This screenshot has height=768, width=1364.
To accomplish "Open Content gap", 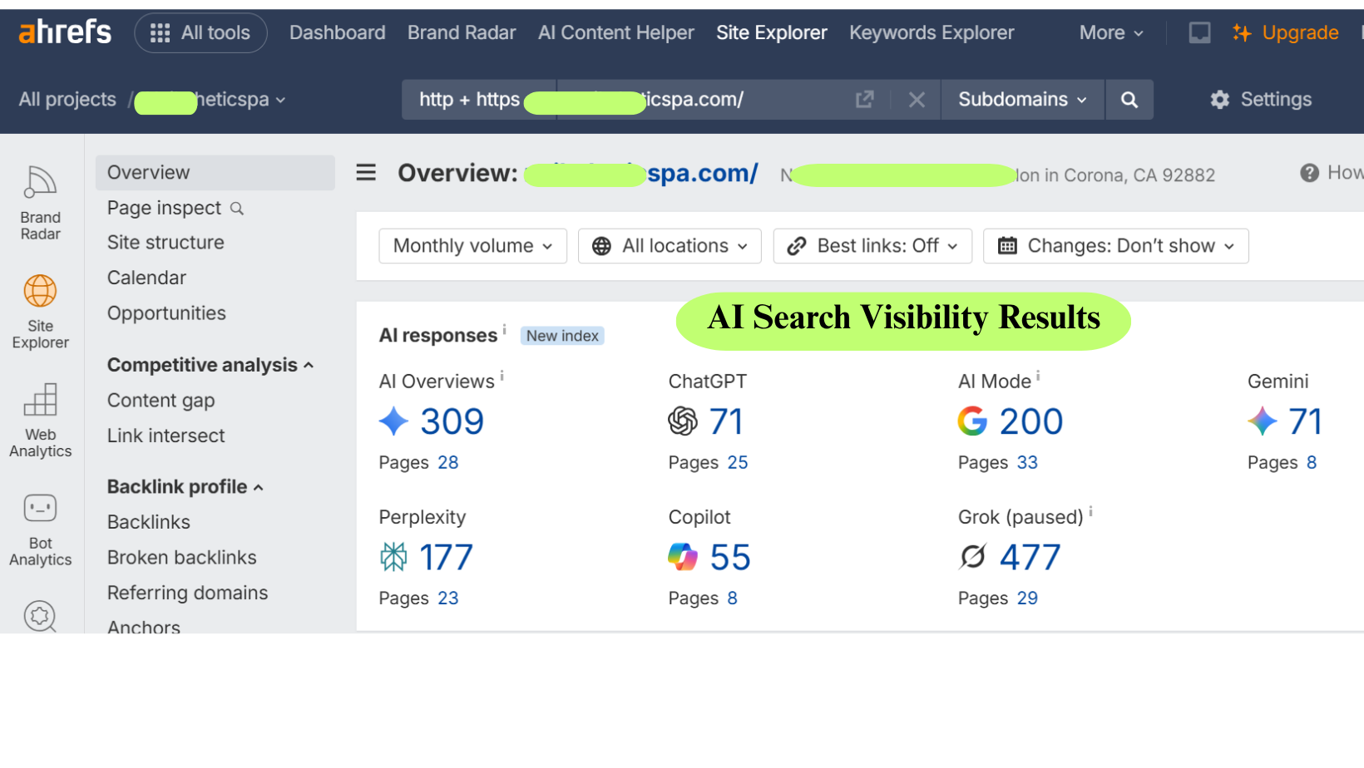I will [x=161, y=401].
